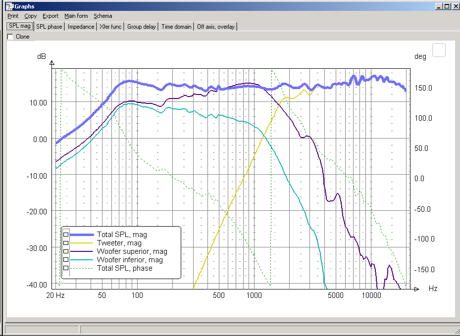The width and height of the screenshot is (460, 336).
Task: Toggle the Tweeter, mag legend checkbox
Action: [66, 243]
